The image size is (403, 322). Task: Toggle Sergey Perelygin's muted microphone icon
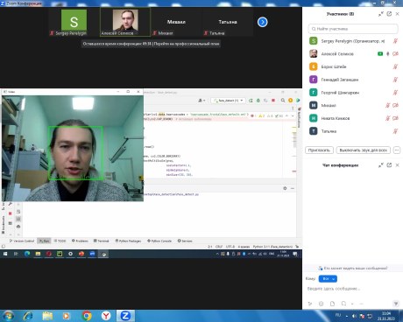(395, 41)
